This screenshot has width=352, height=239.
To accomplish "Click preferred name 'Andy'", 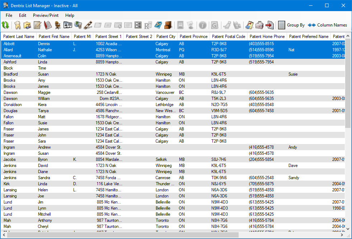I will pyautogui.click(x=293, y=147).
